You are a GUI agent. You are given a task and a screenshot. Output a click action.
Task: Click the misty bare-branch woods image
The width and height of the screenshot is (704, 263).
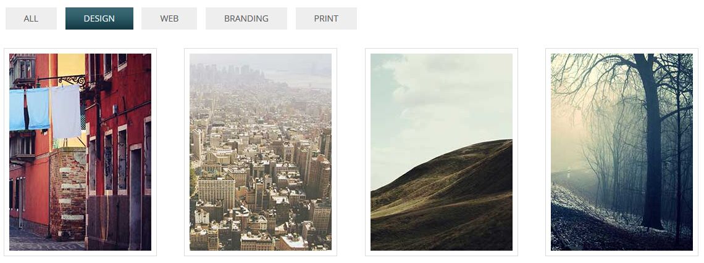(x=622, y=152)
